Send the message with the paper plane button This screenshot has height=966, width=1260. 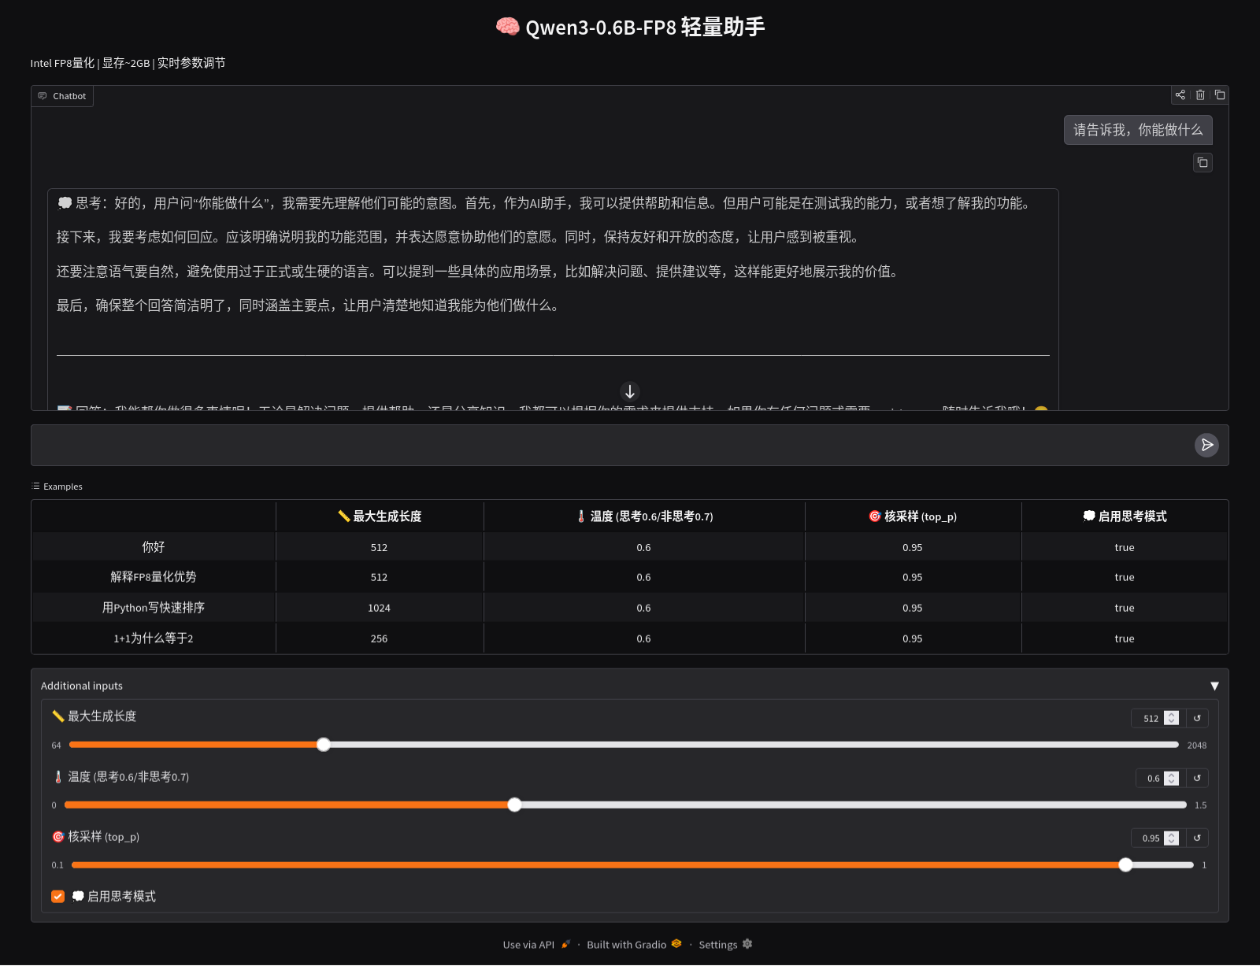pyautogui.click(x=1206, y=446)
